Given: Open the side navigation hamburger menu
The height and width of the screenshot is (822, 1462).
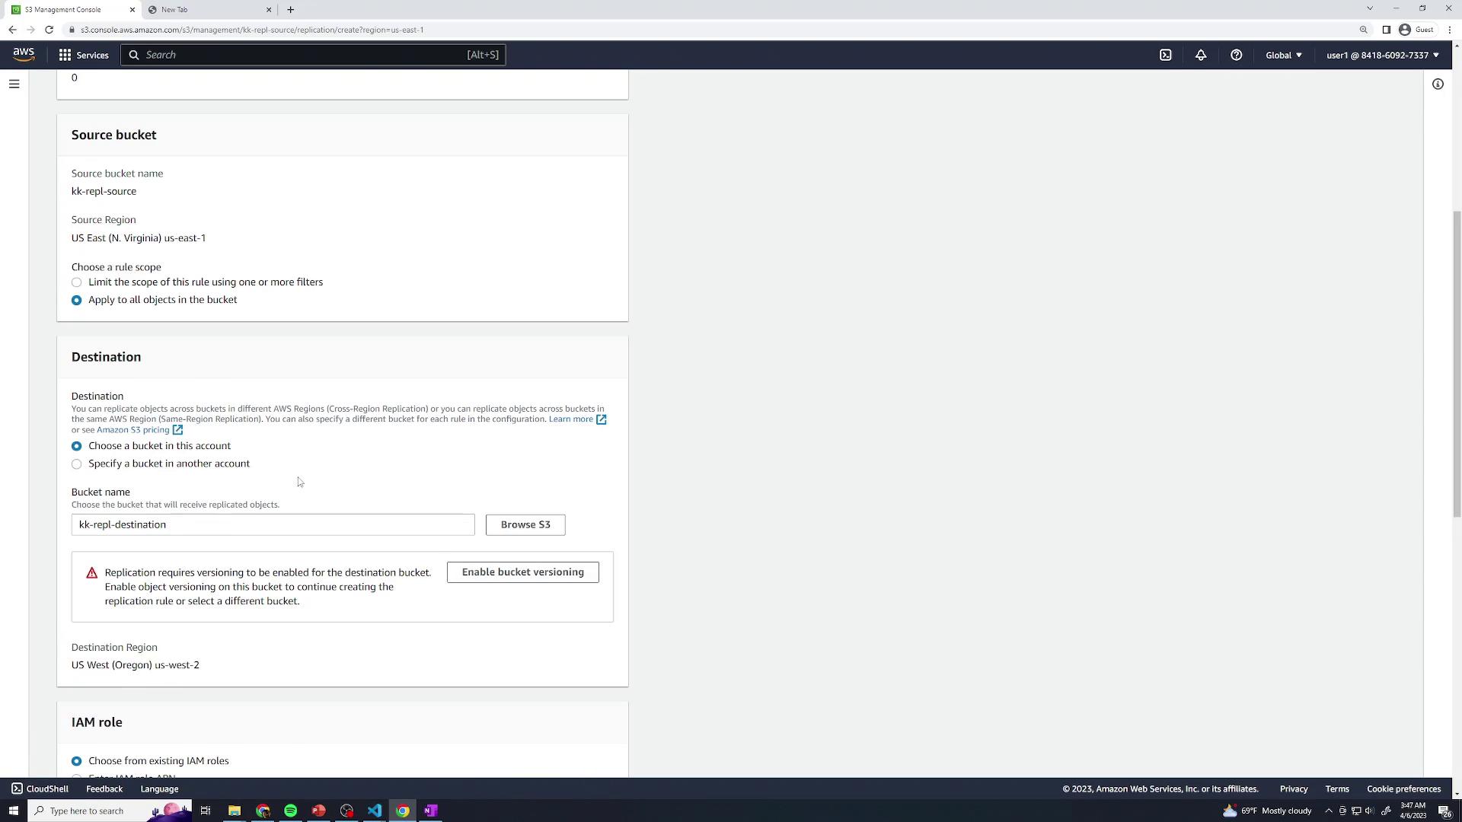Looking at the screenshot, I should [x=14, y=84].
